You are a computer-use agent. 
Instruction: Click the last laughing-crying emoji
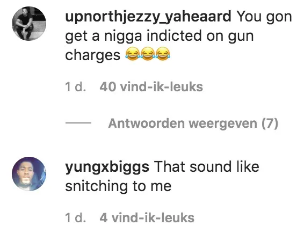pos(163,54)
